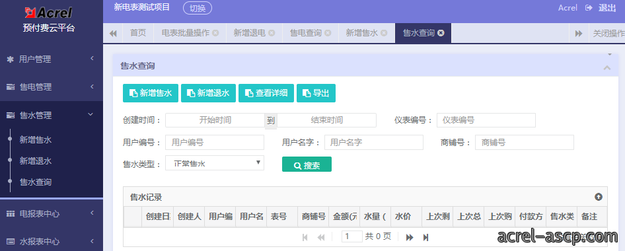Image resolution: width=625 pixels, height=251 pixels.
Task: Collapse the 售水管理 sidebar menu
Action: tap(52, 116)
